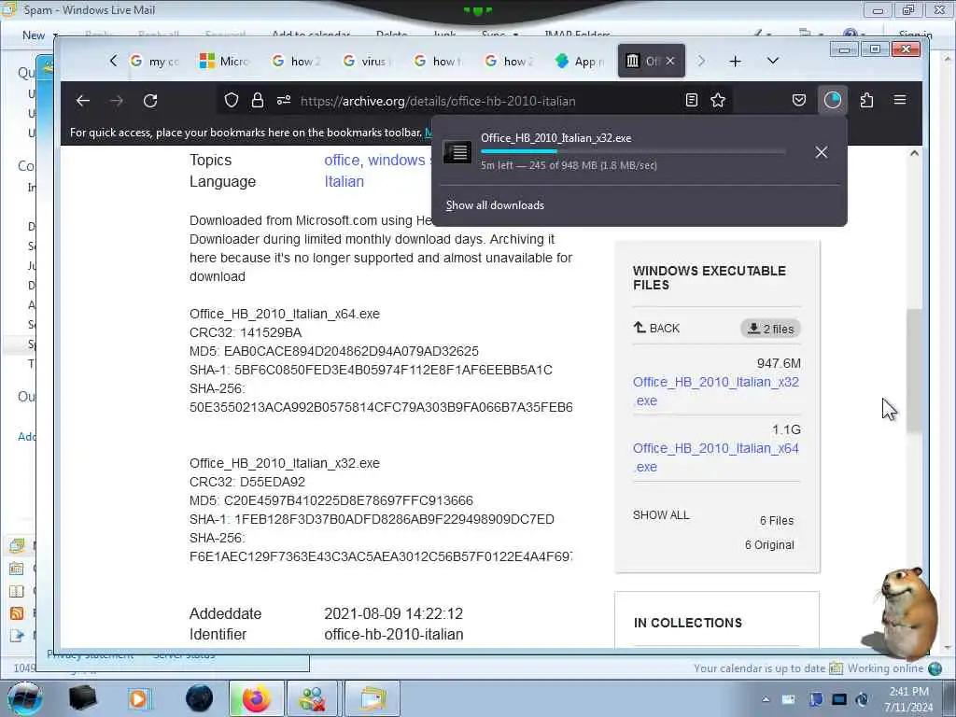Open Firefox extensions puzzle icon

coord(866,100)
